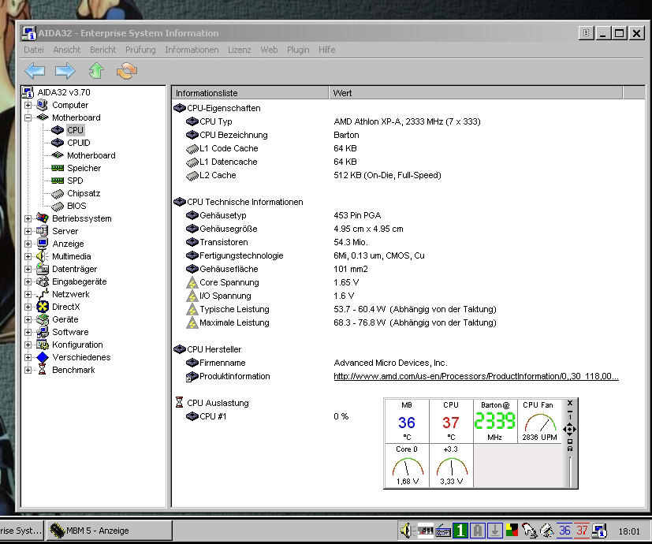The width and height of the screenshot is (652, 544).
Task: Select the Motherboard child item under Motherboard
Action: point(91,155)
